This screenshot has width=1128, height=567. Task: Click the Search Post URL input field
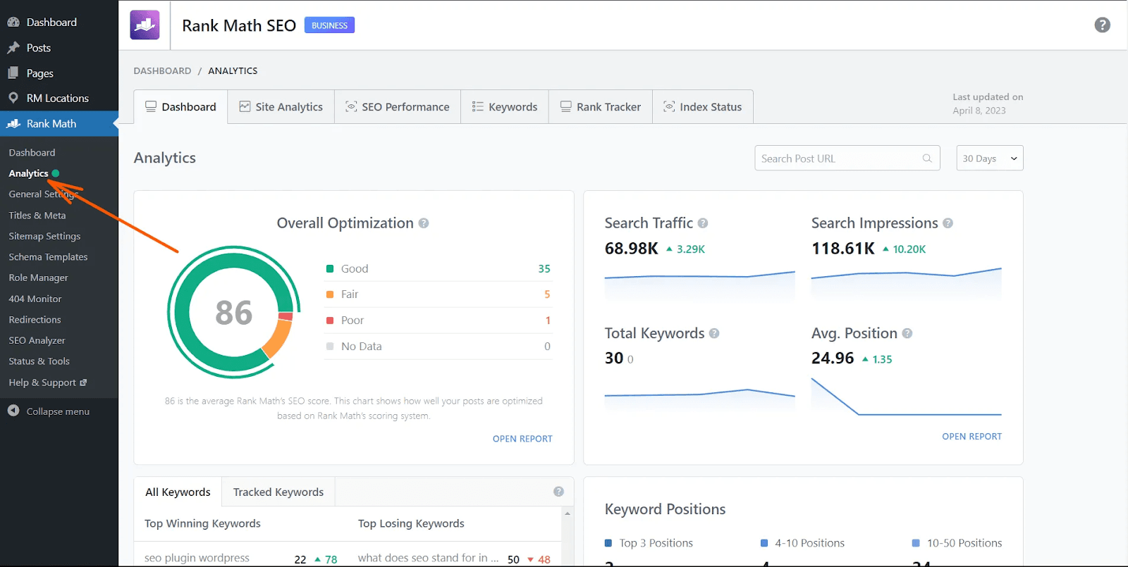coord(847,158)
